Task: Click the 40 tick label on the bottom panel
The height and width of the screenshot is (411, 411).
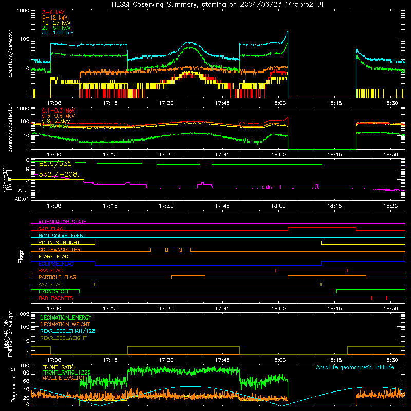Action: click(x=26, y=389)
